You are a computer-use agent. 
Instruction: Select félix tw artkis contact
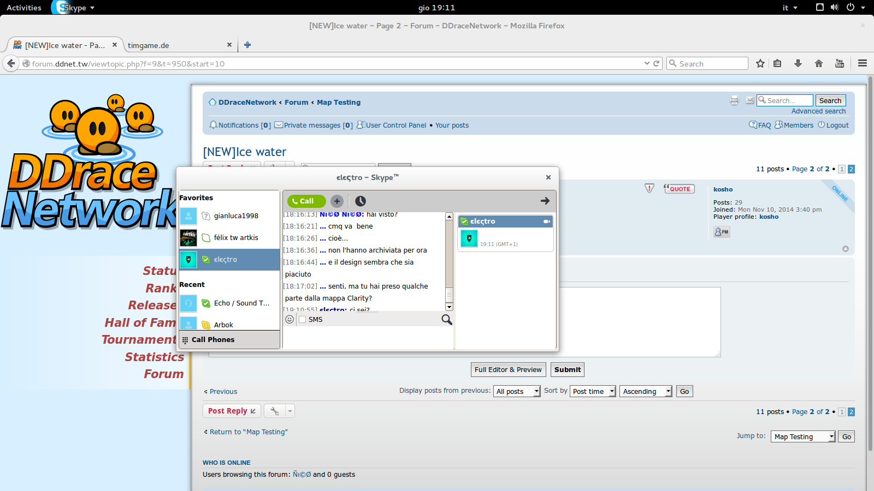(x=236, y=238)
